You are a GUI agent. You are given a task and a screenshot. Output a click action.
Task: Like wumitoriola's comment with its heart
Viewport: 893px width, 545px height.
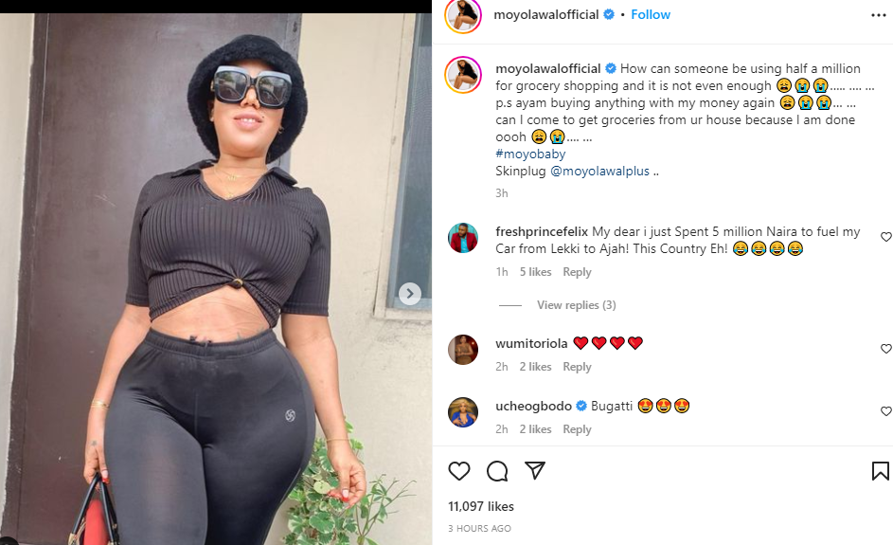pyautogui.click(x=886, y=348)
